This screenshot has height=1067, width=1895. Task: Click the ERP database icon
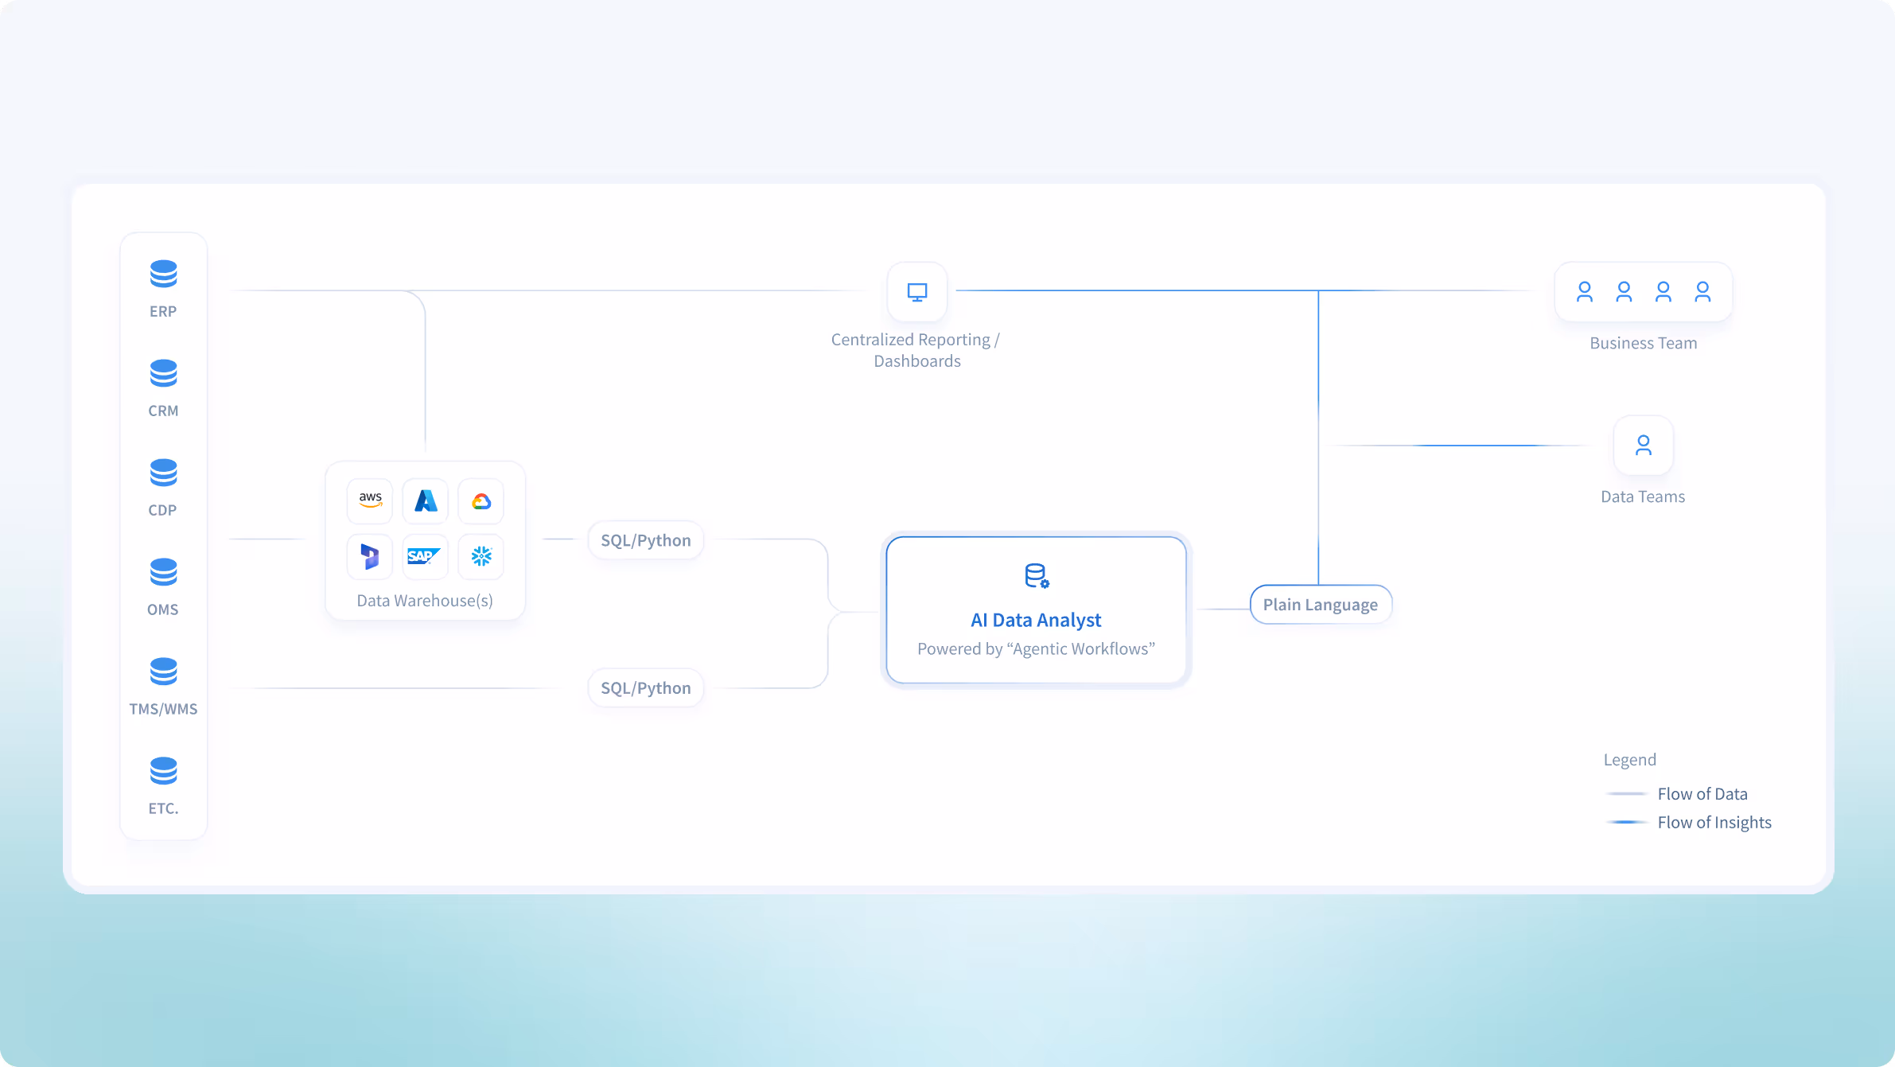pos(163,274)
